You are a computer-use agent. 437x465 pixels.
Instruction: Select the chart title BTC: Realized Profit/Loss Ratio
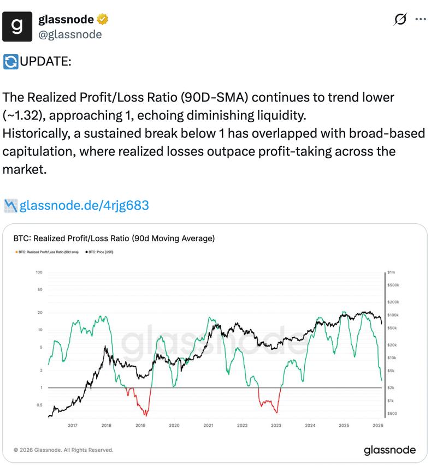(x=115, y=237)
